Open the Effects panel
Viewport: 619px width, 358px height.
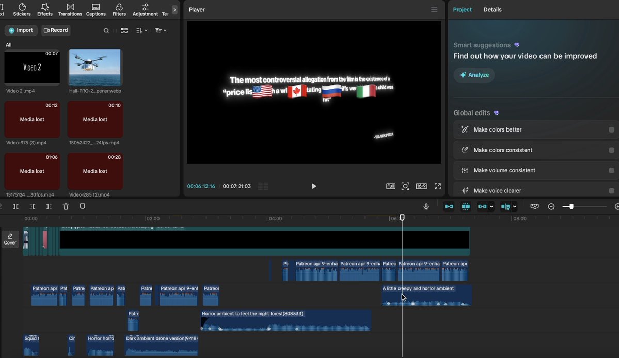[44, 10]
